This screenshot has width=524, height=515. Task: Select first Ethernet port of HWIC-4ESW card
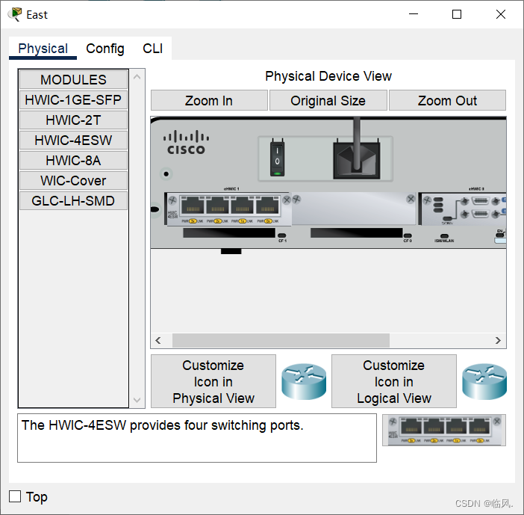click(193, 205)
